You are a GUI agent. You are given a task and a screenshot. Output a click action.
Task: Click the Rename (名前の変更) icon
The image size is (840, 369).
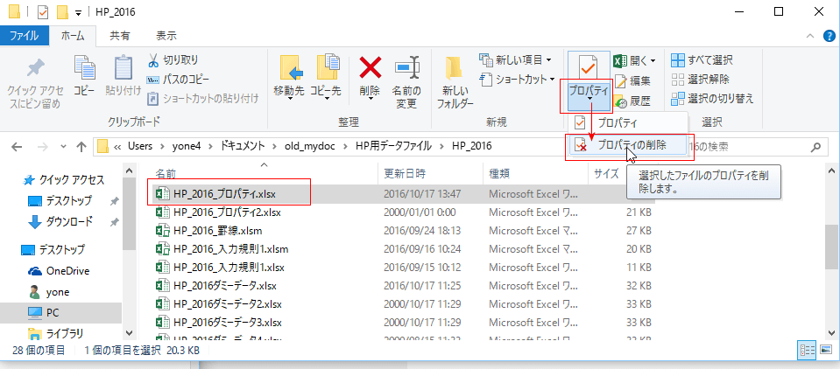tap(407, 68)
